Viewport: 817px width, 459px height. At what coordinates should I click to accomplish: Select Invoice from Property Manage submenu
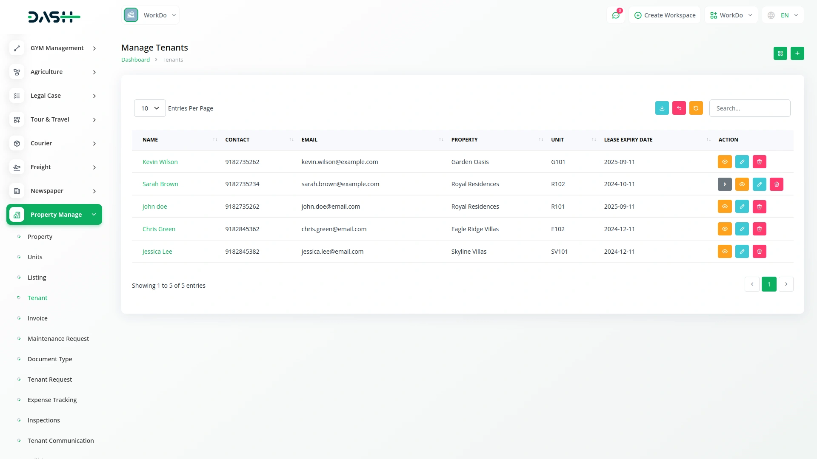[x=37, y=318]
